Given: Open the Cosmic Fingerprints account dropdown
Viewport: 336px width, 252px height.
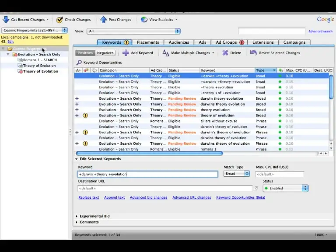Looking at the screenshot, I should 35,30.
